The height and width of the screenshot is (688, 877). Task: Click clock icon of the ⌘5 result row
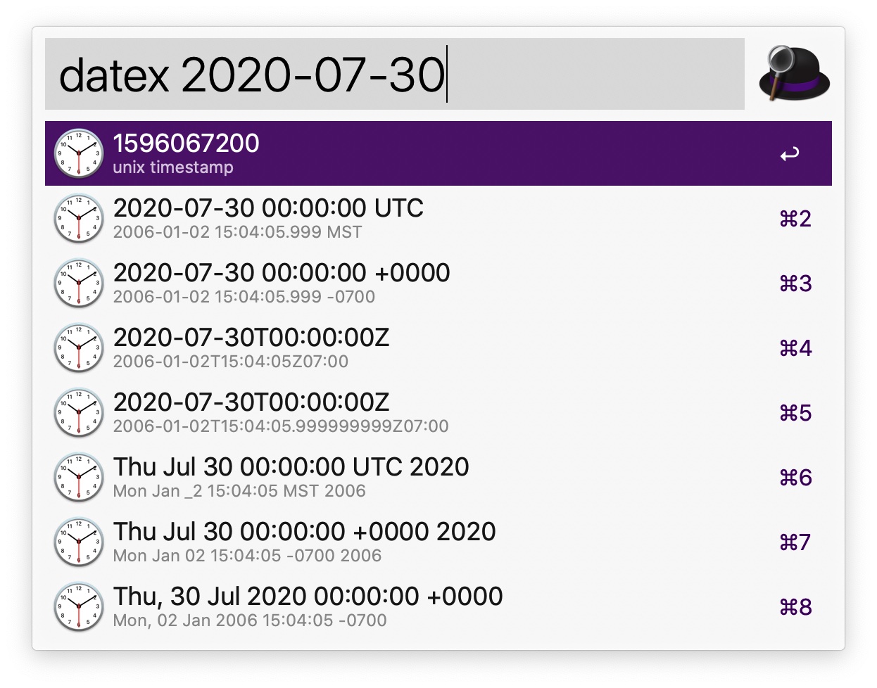pyautogui.click(x=79, y=412)
